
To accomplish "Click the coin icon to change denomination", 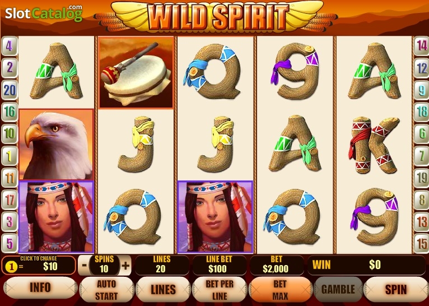I will tap(11, 266).
